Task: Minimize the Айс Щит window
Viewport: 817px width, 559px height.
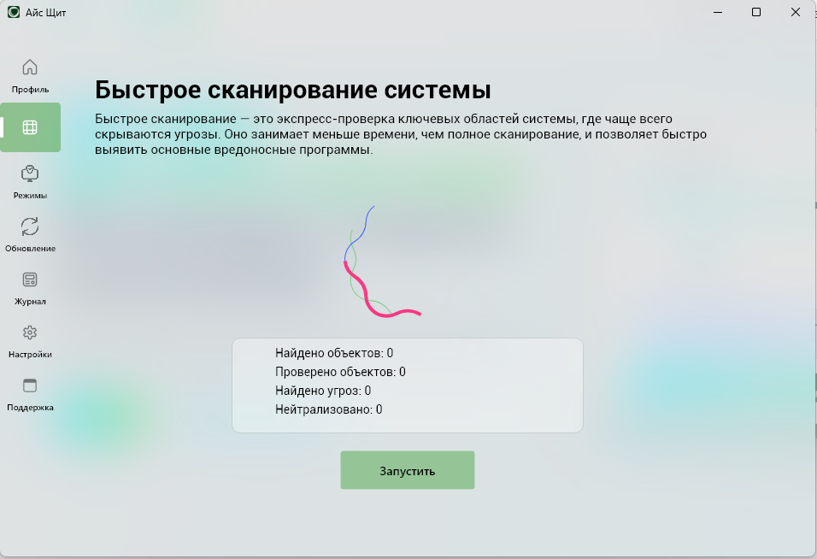Action: pyautogui.click(x=717, y=13)
